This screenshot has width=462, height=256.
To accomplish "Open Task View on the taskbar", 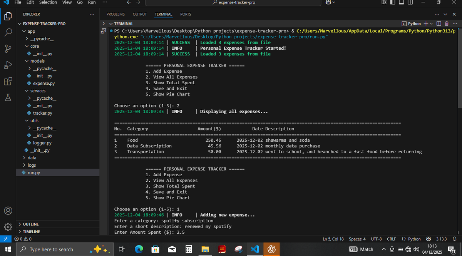I will tap(122, 249).
